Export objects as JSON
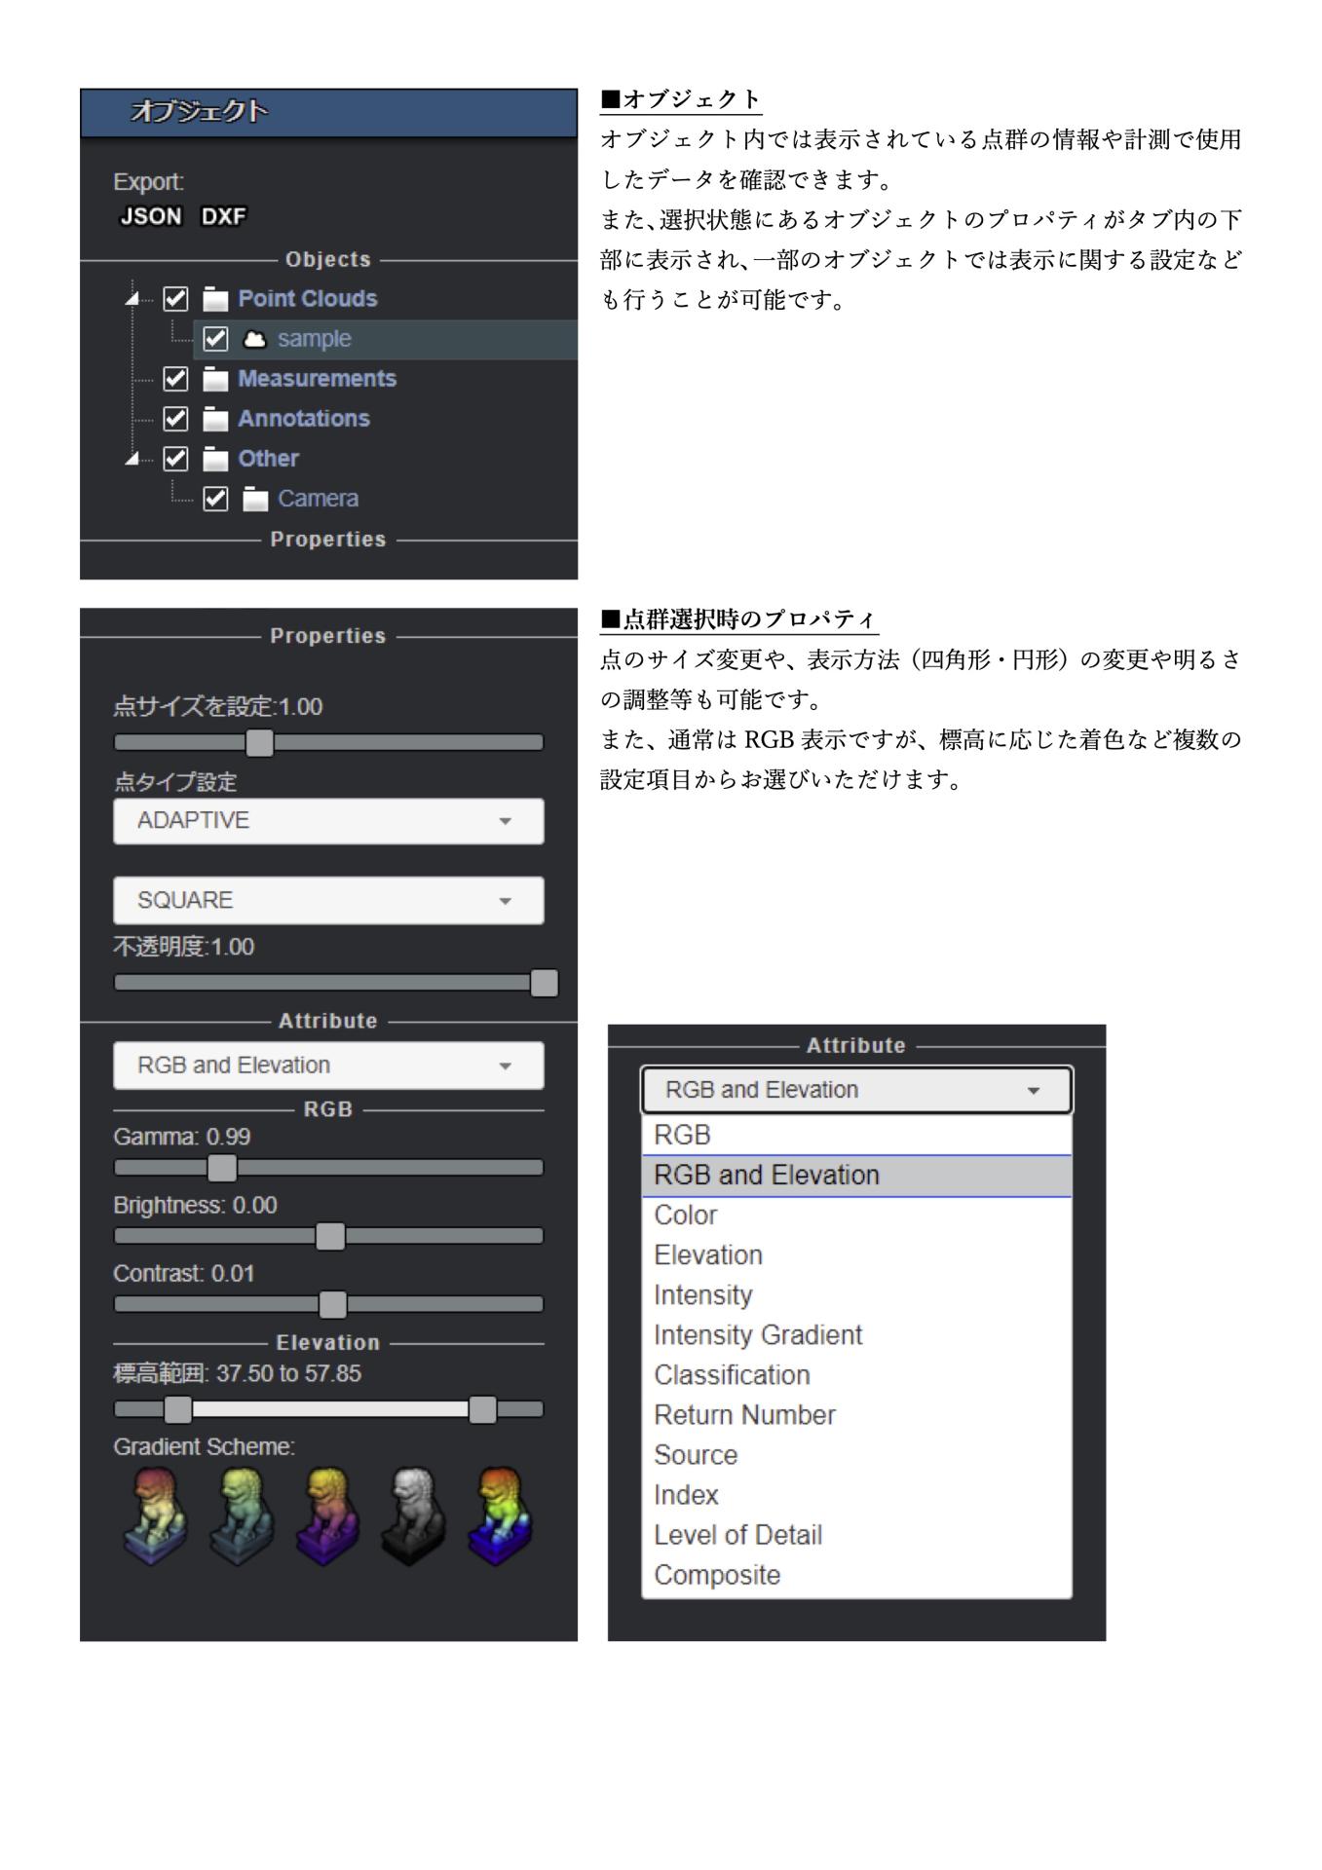The width and height of the screenshot is (1322, 1870). tap(150, 216)
